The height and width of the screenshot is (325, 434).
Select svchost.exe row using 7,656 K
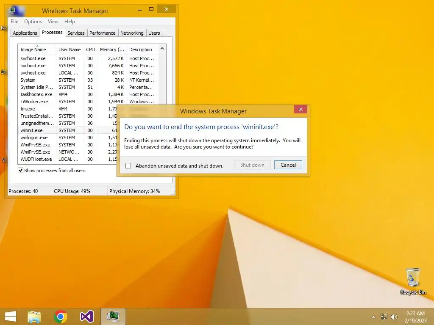(x=88, y=66)
